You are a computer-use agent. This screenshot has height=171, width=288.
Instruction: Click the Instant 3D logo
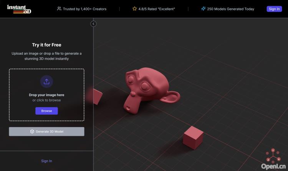point(19,9)
